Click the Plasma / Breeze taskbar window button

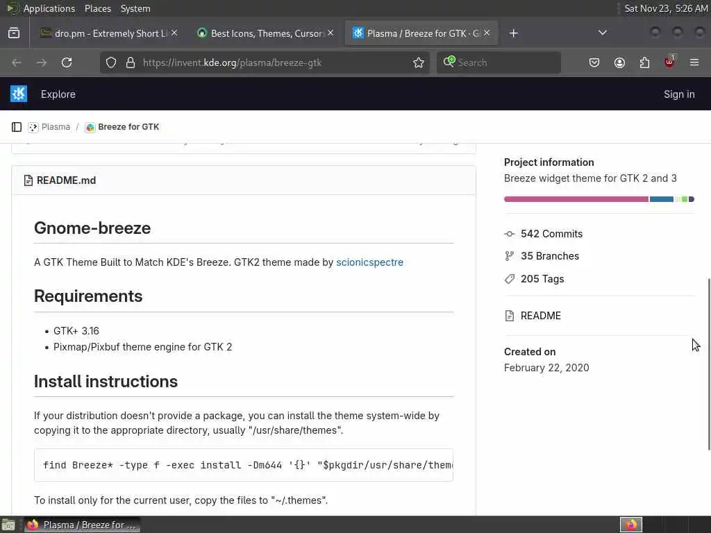click(x=82, y=525)
